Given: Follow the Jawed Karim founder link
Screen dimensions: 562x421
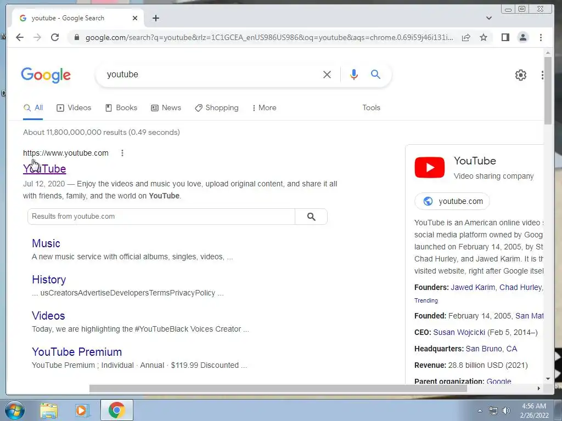Looking at the screenshot, I should coord(473,287).
